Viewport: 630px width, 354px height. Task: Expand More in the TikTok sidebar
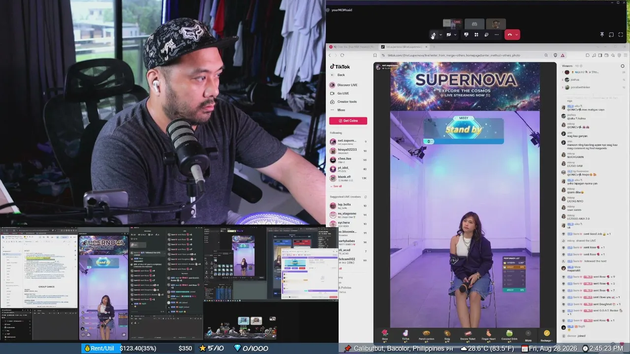pos(338,110)
